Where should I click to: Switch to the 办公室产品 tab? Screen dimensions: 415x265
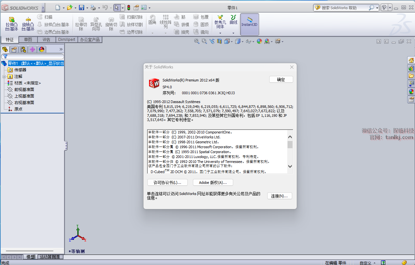point(90,40)
